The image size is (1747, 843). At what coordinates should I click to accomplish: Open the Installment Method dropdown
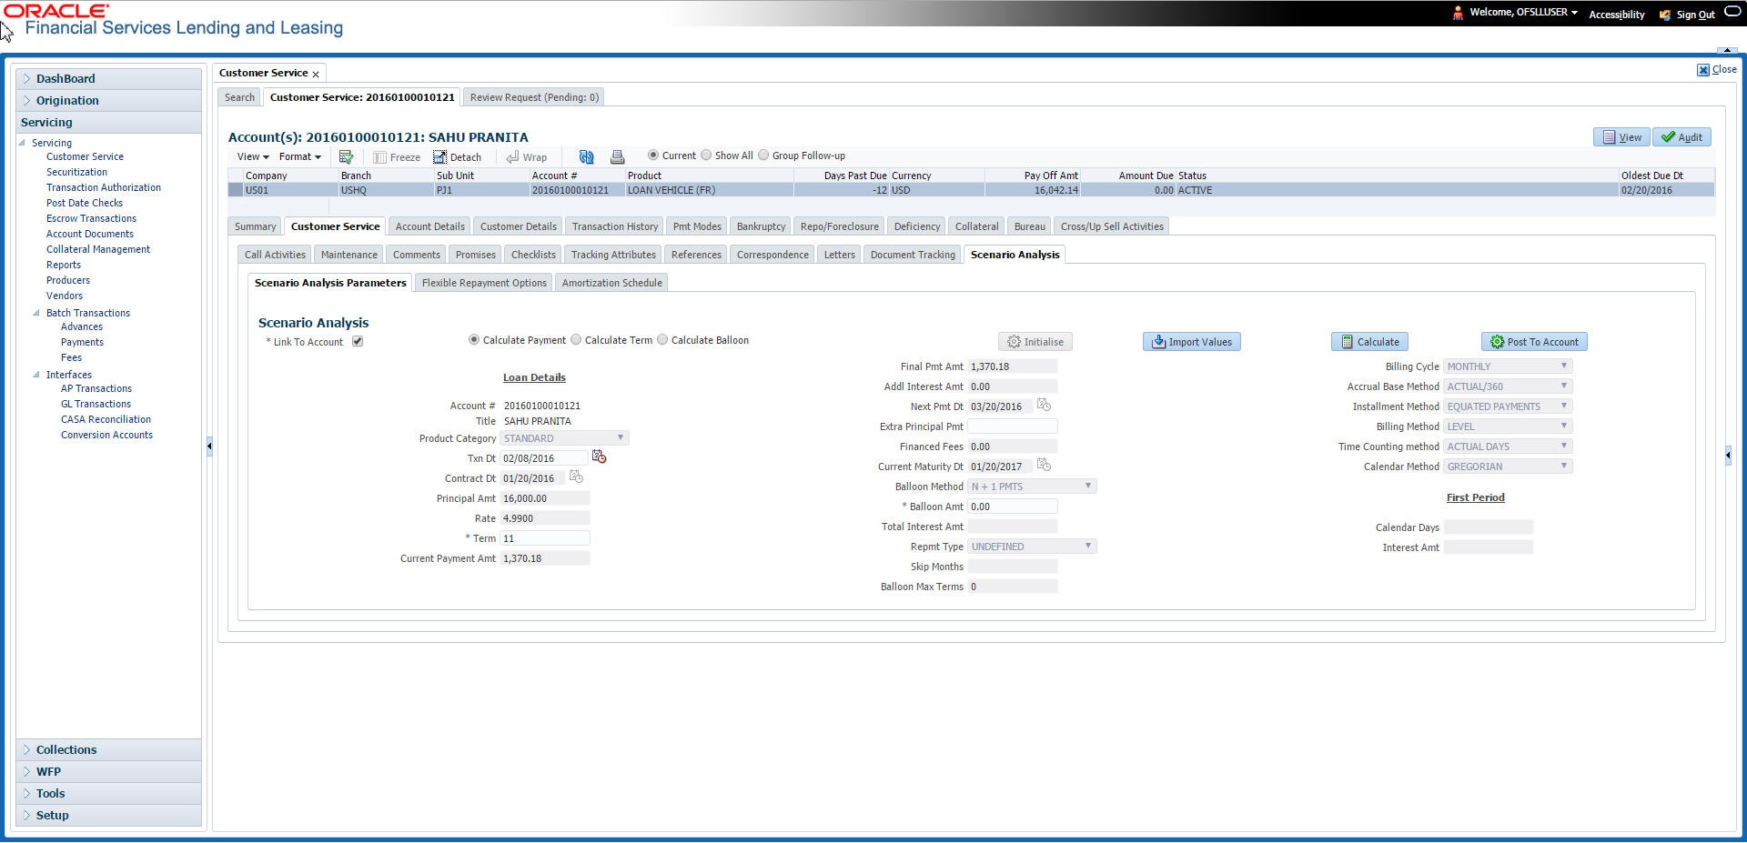[1508, 406]
